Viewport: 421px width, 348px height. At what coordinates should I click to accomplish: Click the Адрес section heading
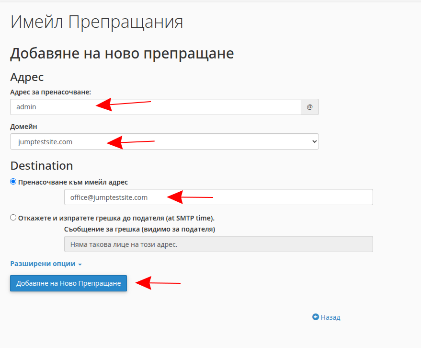27,77
